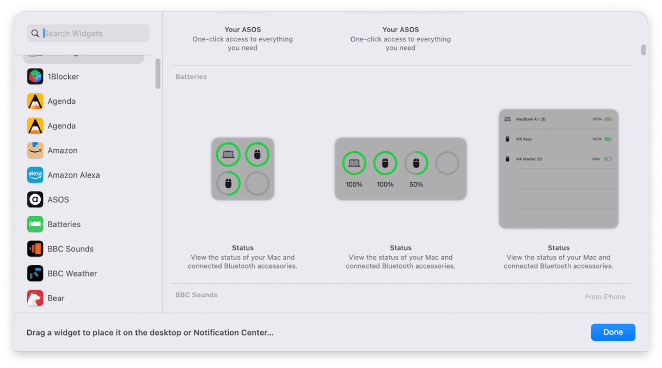Click the magnifying glass search icon
This screenshot has width=662, height=368.
35,34
